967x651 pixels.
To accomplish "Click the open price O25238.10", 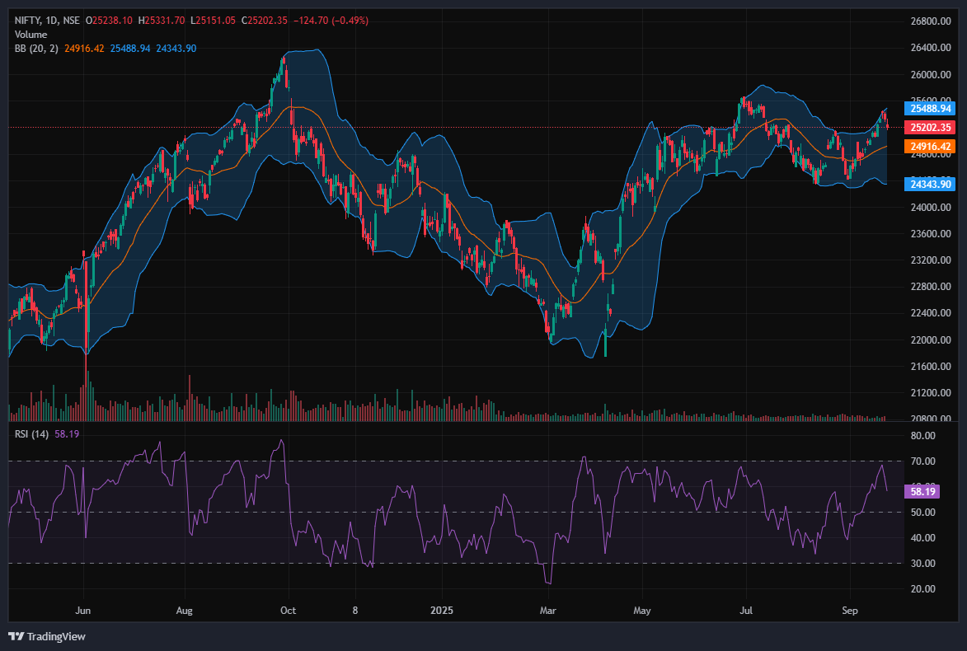I will tap(109, 21).
